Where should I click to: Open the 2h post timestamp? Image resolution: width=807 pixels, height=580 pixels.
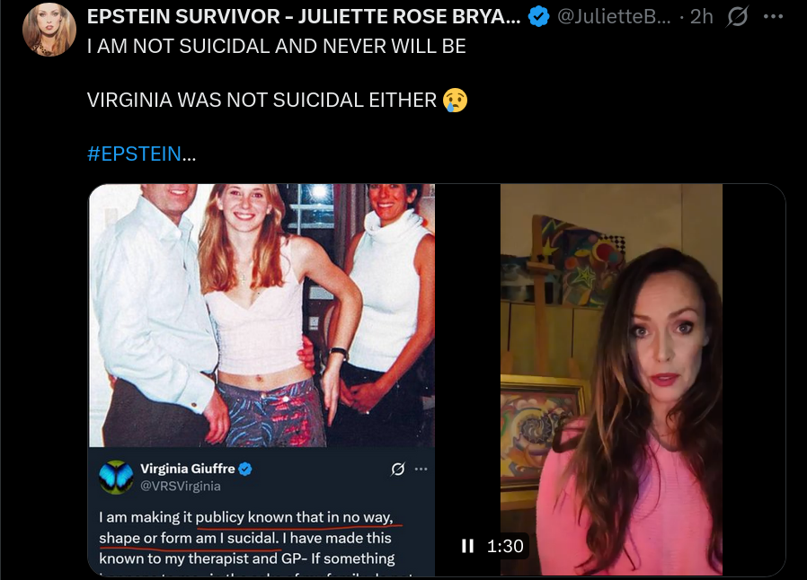tap(702, 16)
